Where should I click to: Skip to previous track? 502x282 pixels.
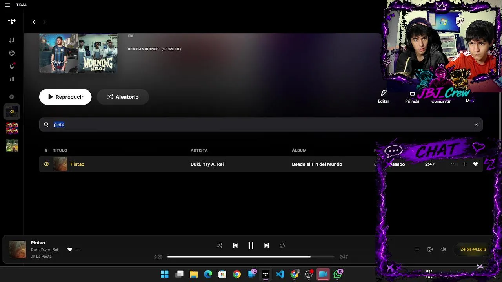click(x=235, y=246)
